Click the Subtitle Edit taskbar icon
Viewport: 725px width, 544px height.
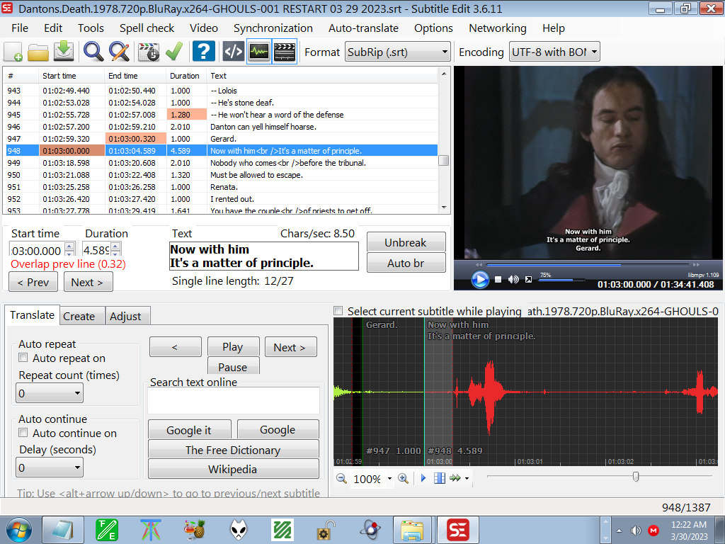(458, 530)
